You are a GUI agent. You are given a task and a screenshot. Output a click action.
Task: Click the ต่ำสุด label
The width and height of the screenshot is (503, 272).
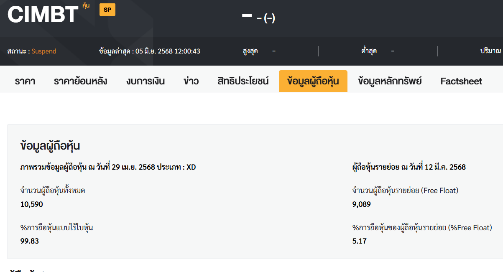369,51
